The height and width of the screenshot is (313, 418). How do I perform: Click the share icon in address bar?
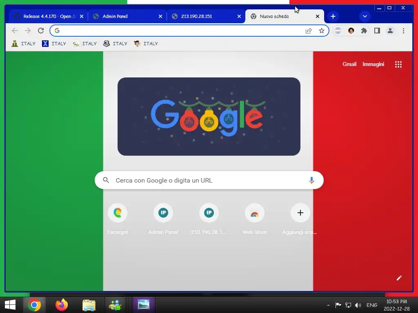click(x=309, y=31)
